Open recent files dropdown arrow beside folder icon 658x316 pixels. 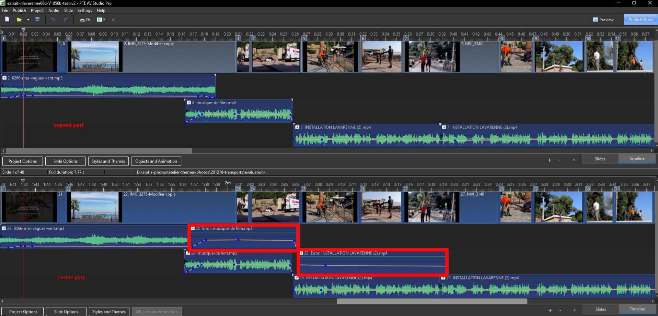28,20
